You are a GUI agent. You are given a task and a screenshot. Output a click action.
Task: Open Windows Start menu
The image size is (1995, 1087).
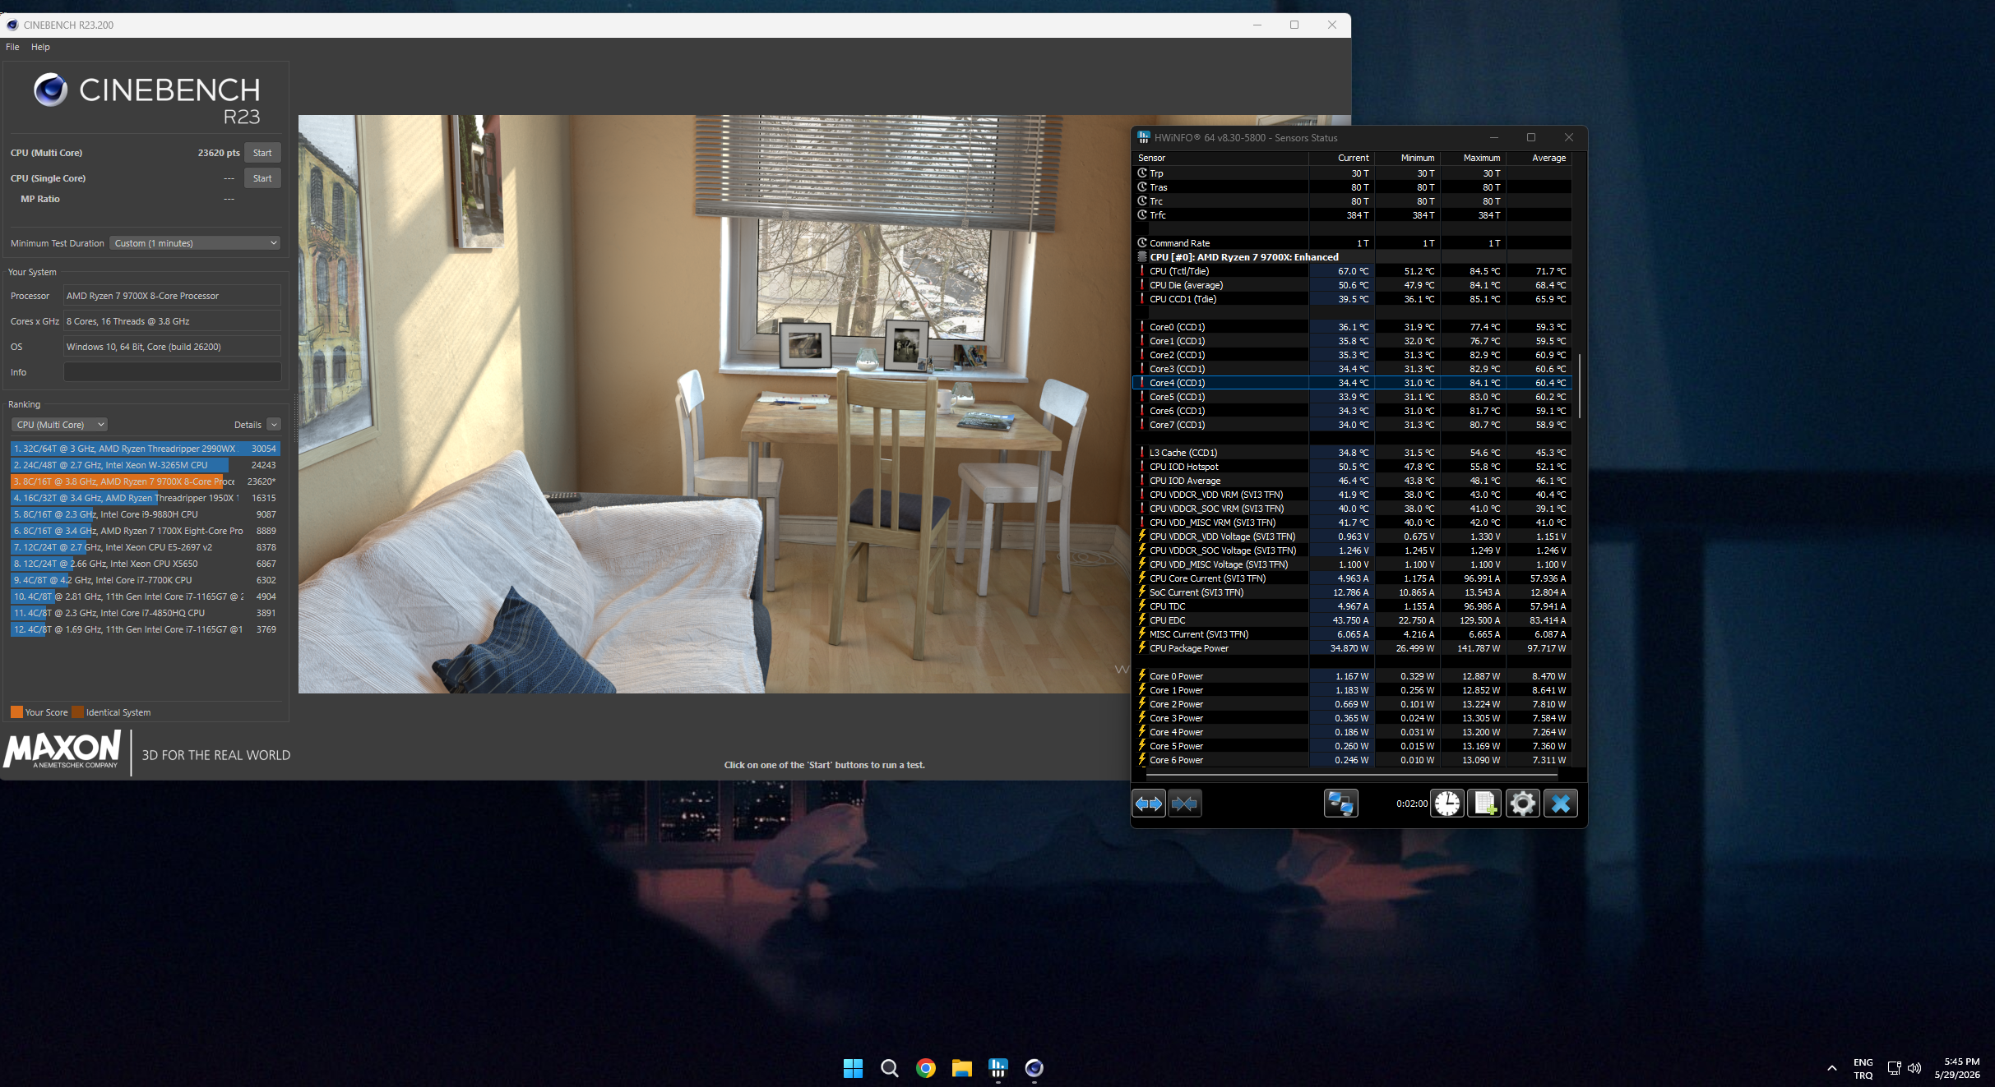point(853,1068)
